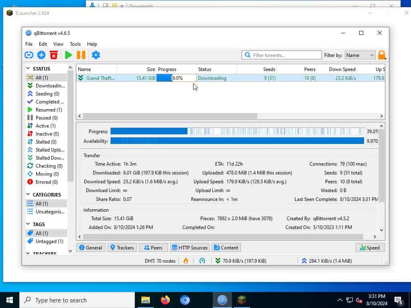Click the TLauncher Minecraft taskbar icon

(x=242, y=300)
